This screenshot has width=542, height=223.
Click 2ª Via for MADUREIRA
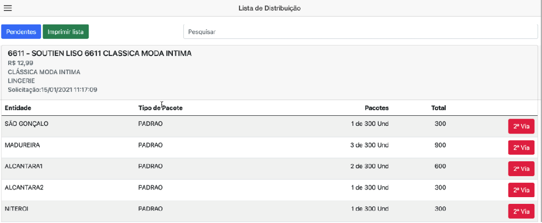coord(521,147)
